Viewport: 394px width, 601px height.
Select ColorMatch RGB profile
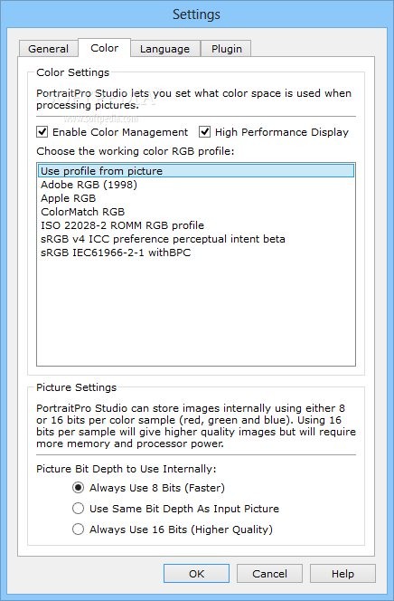coord(196,212)
